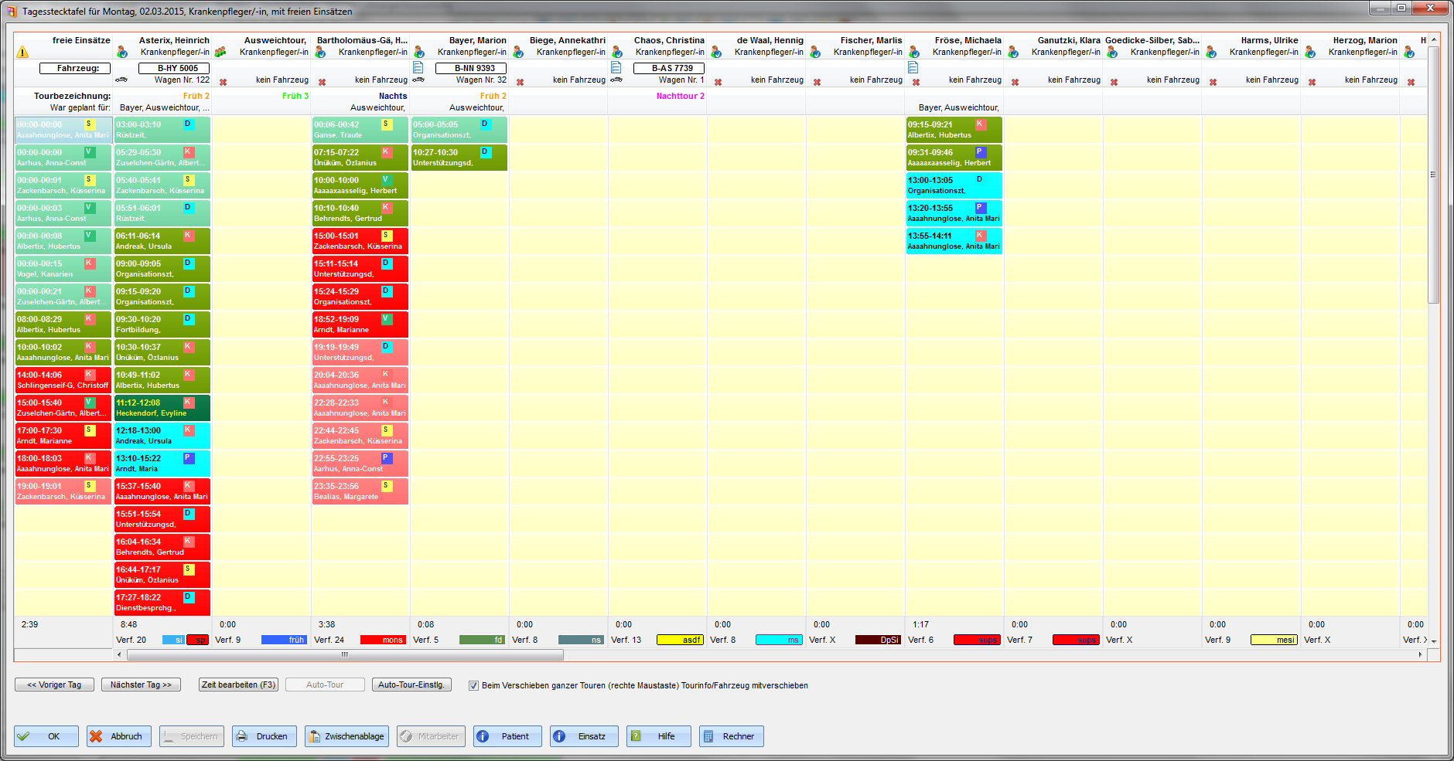This screenshot has width=1454, height=761.
Task: Click the employee icon beside Asterix, Heinrich
Action: tap(122, 53)
